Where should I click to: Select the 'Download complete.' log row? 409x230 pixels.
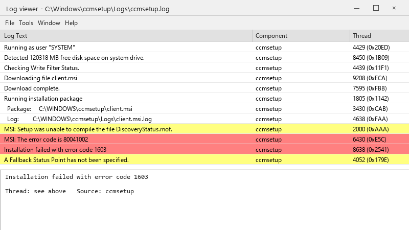(x=204, y=88)
